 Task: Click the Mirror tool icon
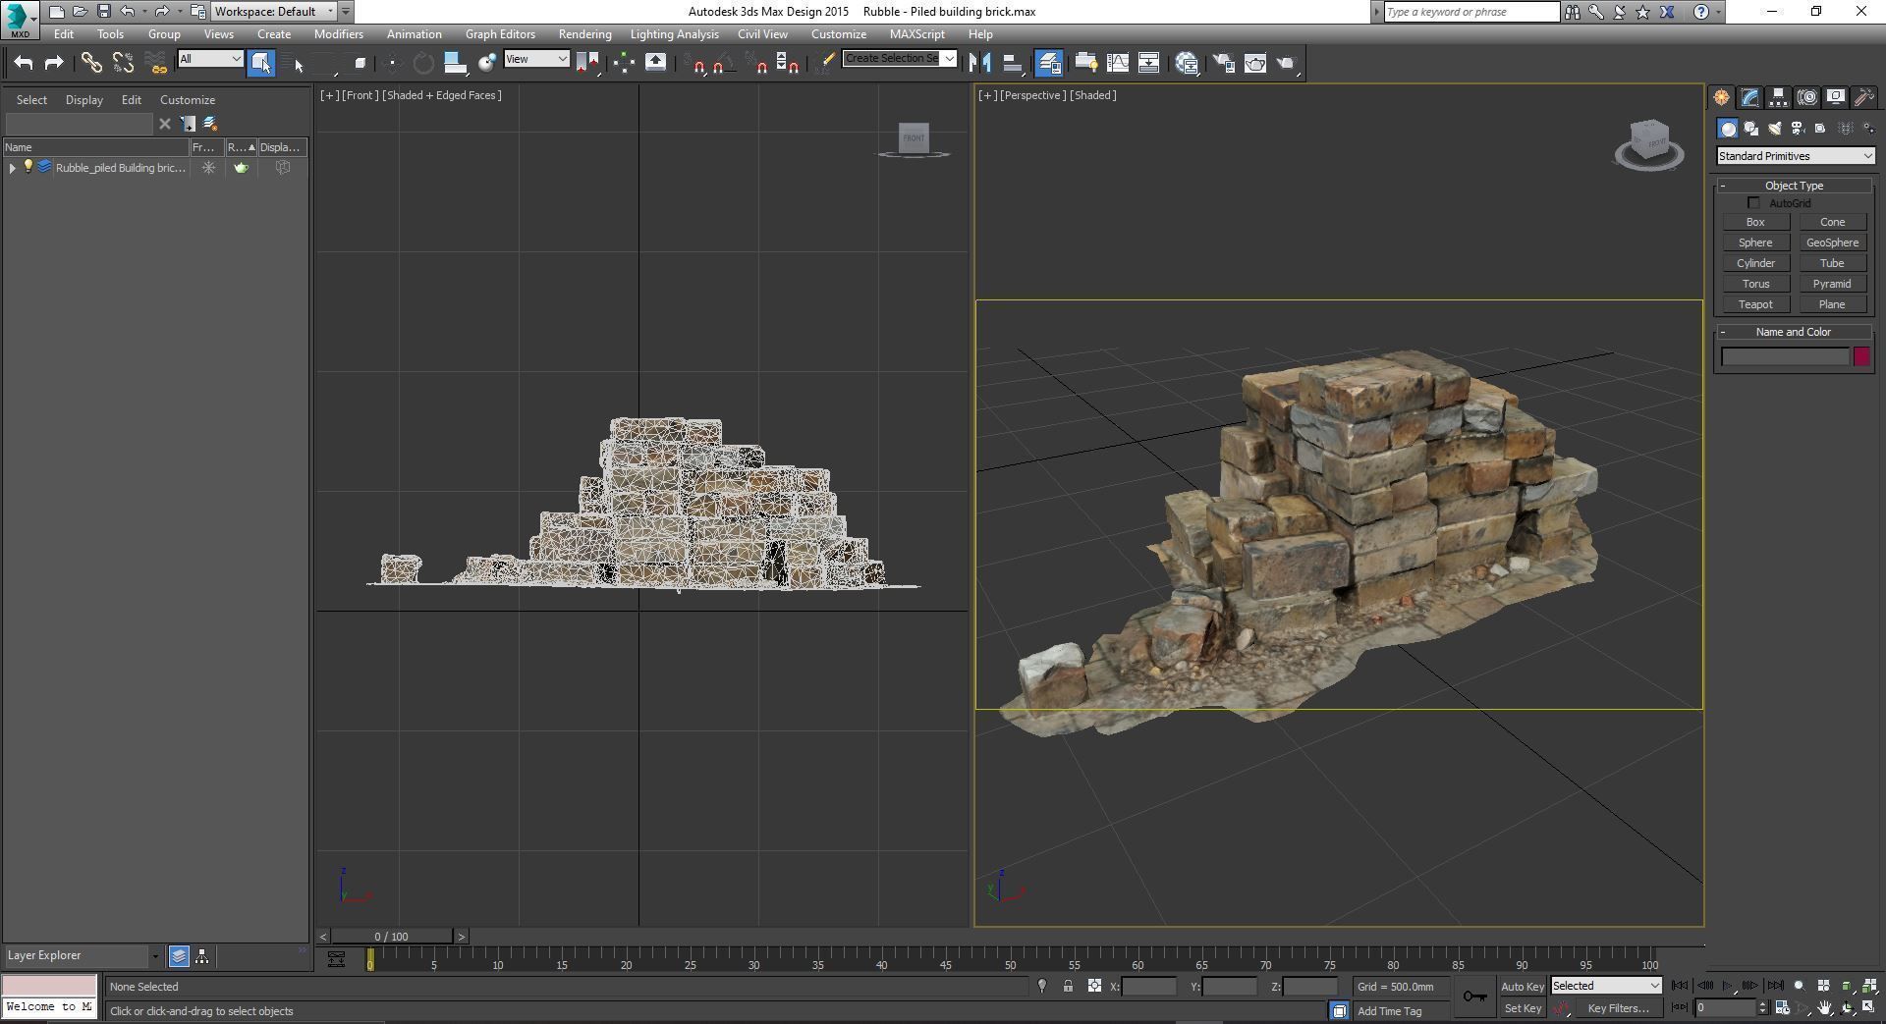979,63
